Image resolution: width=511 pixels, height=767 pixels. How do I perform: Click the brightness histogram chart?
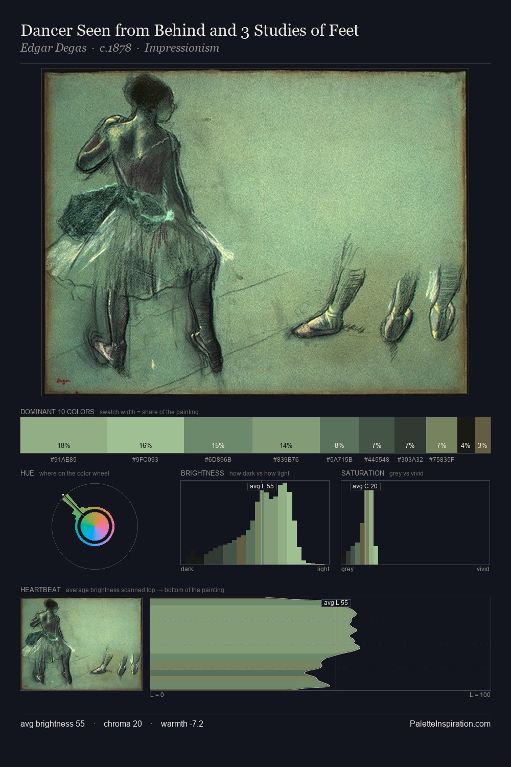(255, 523)
